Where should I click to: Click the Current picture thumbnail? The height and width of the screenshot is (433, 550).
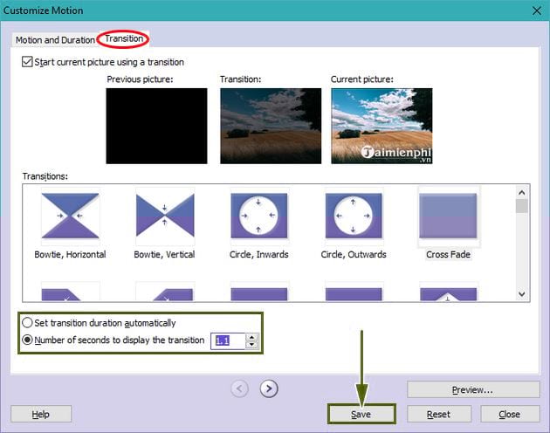click(382, 126)
